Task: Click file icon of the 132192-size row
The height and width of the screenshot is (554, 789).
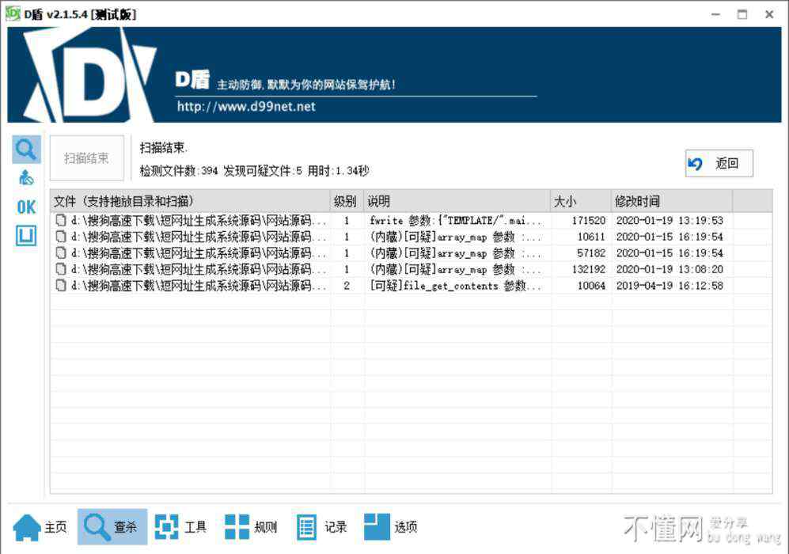Action: [61, 269]
